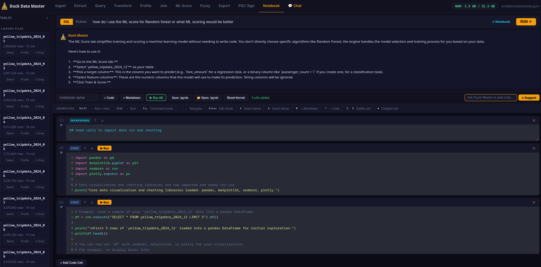Send answer to Notebook button
This screenshot has height=267, width=541.
[501, 22]
